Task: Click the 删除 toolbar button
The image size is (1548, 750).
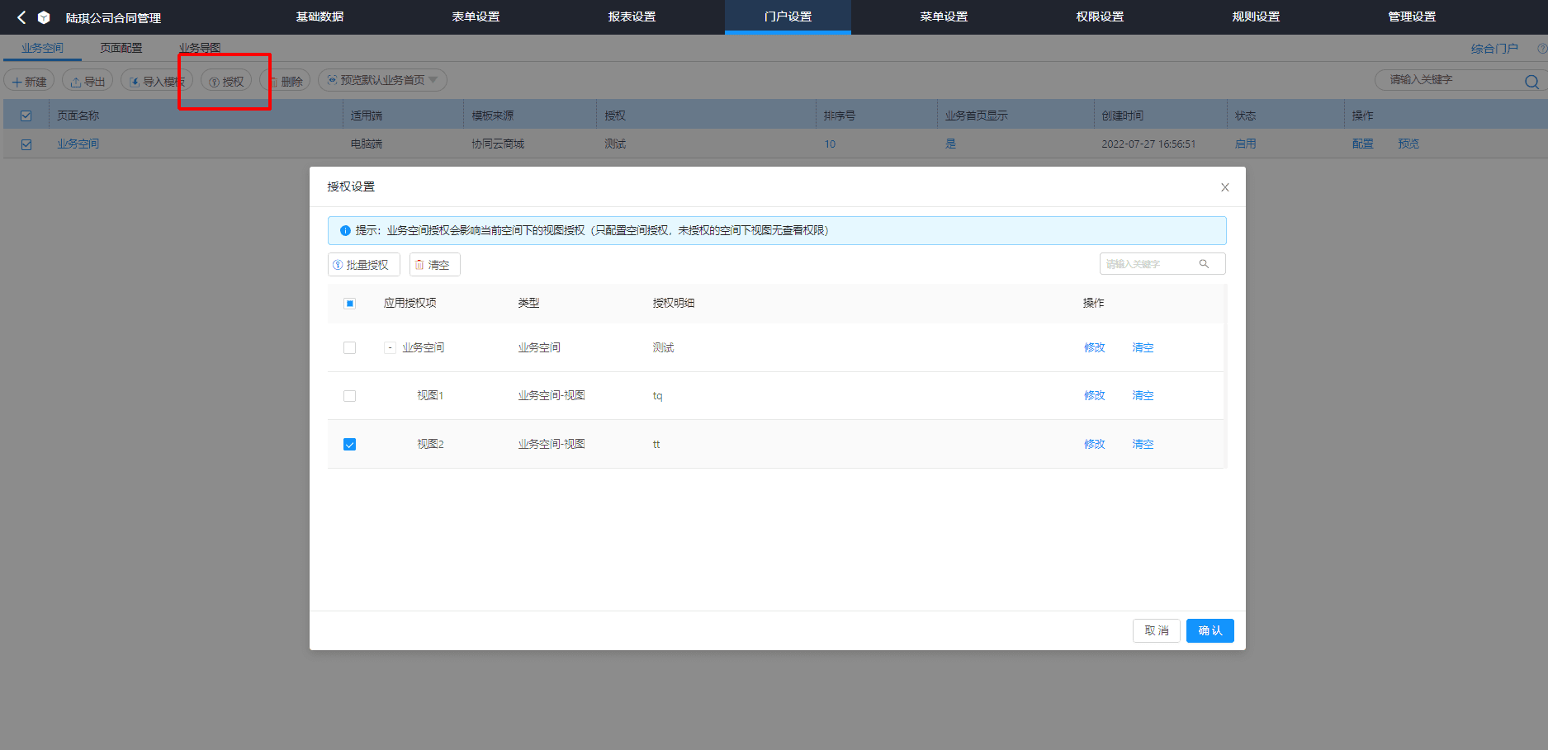Action: tap(285, 81)
